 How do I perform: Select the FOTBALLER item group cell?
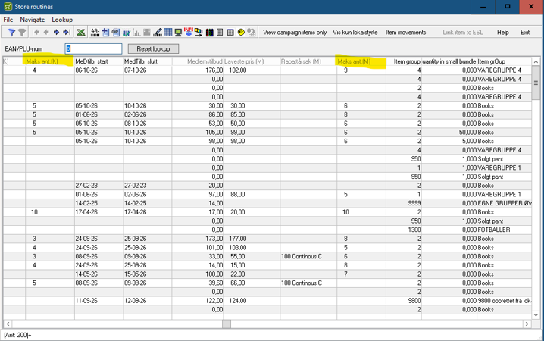tap(504, 230)
